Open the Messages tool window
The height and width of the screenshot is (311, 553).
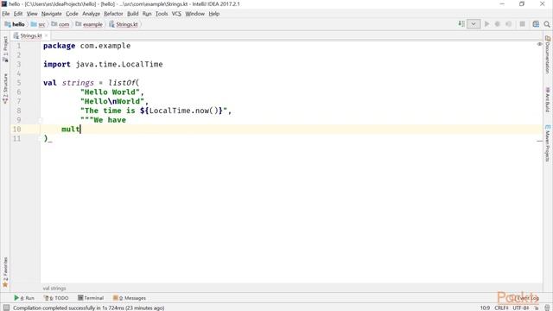point(130,298)
